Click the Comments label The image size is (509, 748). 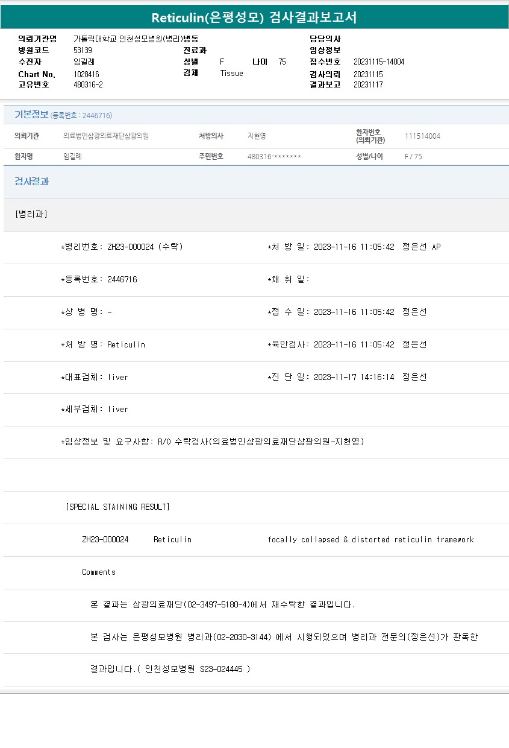[x=99, y=572]
